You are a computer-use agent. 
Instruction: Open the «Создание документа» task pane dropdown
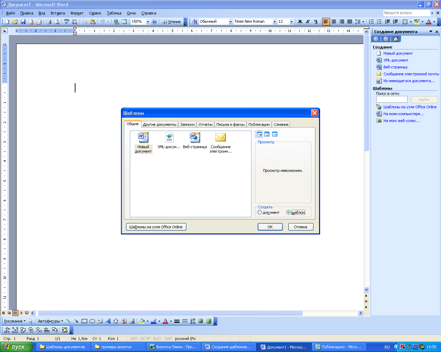pyautogui.click(x=431, y=32)
